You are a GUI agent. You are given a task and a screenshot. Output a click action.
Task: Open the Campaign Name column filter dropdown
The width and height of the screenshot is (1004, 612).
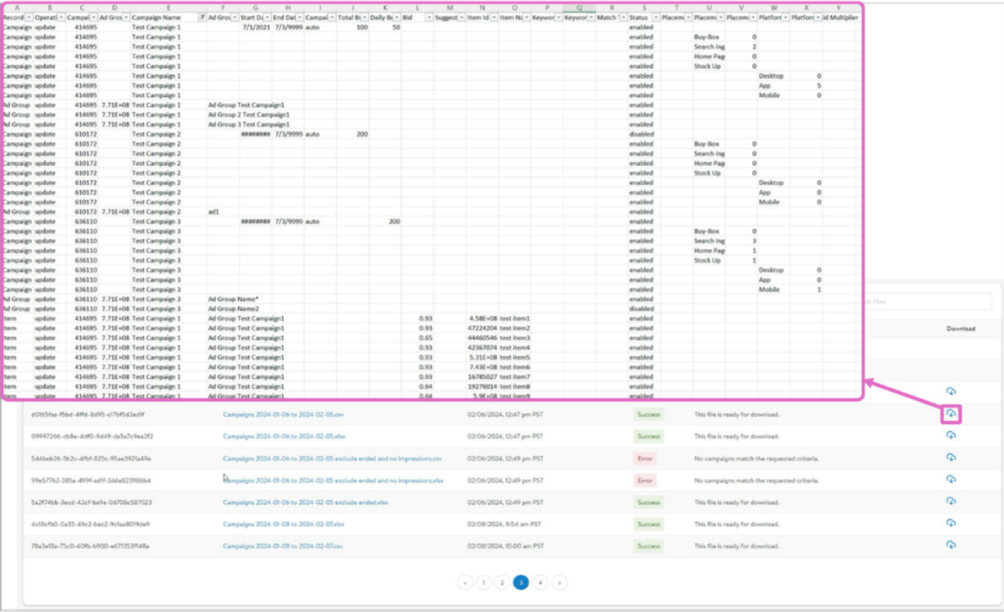[202, 17]
